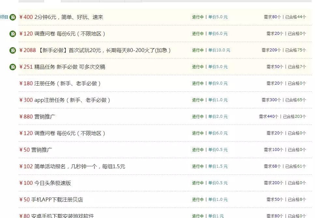Click the 项目 label in the left sidebar
Viewport: 315px width, 218px height.
[5, 17]
